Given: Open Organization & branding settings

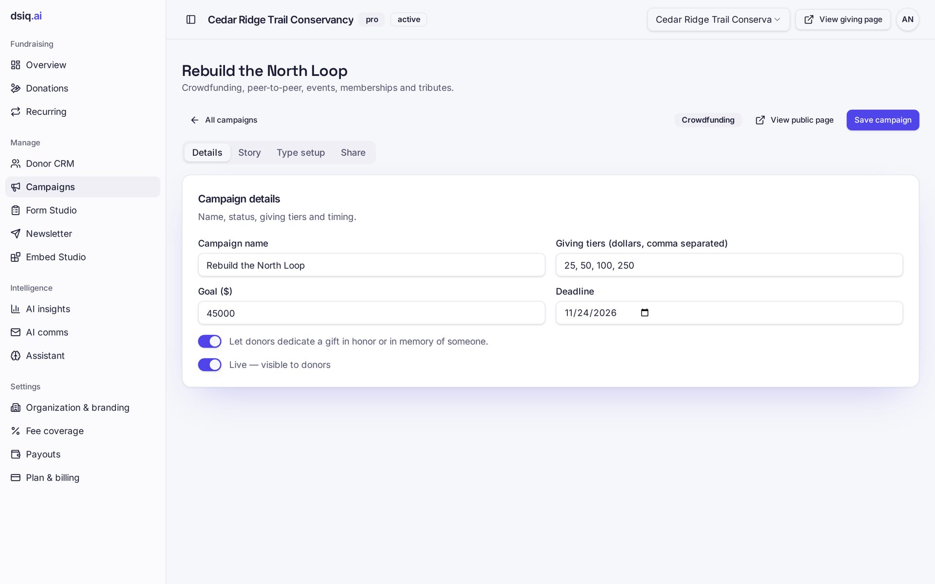Looking at the screenshot, I should (83, 407).
